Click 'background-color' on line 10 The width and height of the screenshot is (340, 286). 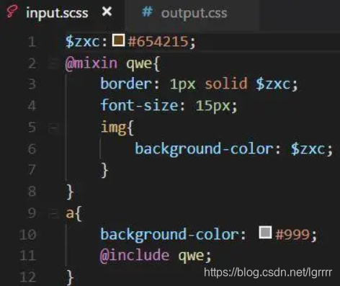169,234
